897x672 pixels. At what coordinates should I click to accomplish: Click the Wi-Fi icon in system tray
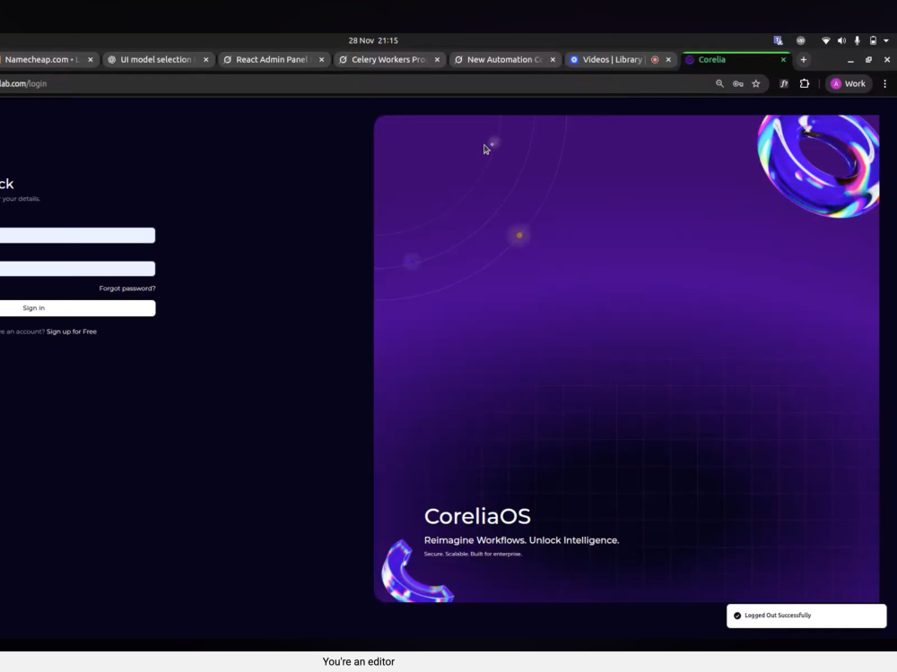(825, 40)
